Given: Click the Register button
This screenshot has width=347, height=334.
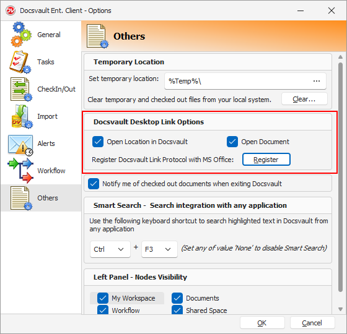Looking at the screenshot, I should [x=266, y=160].
